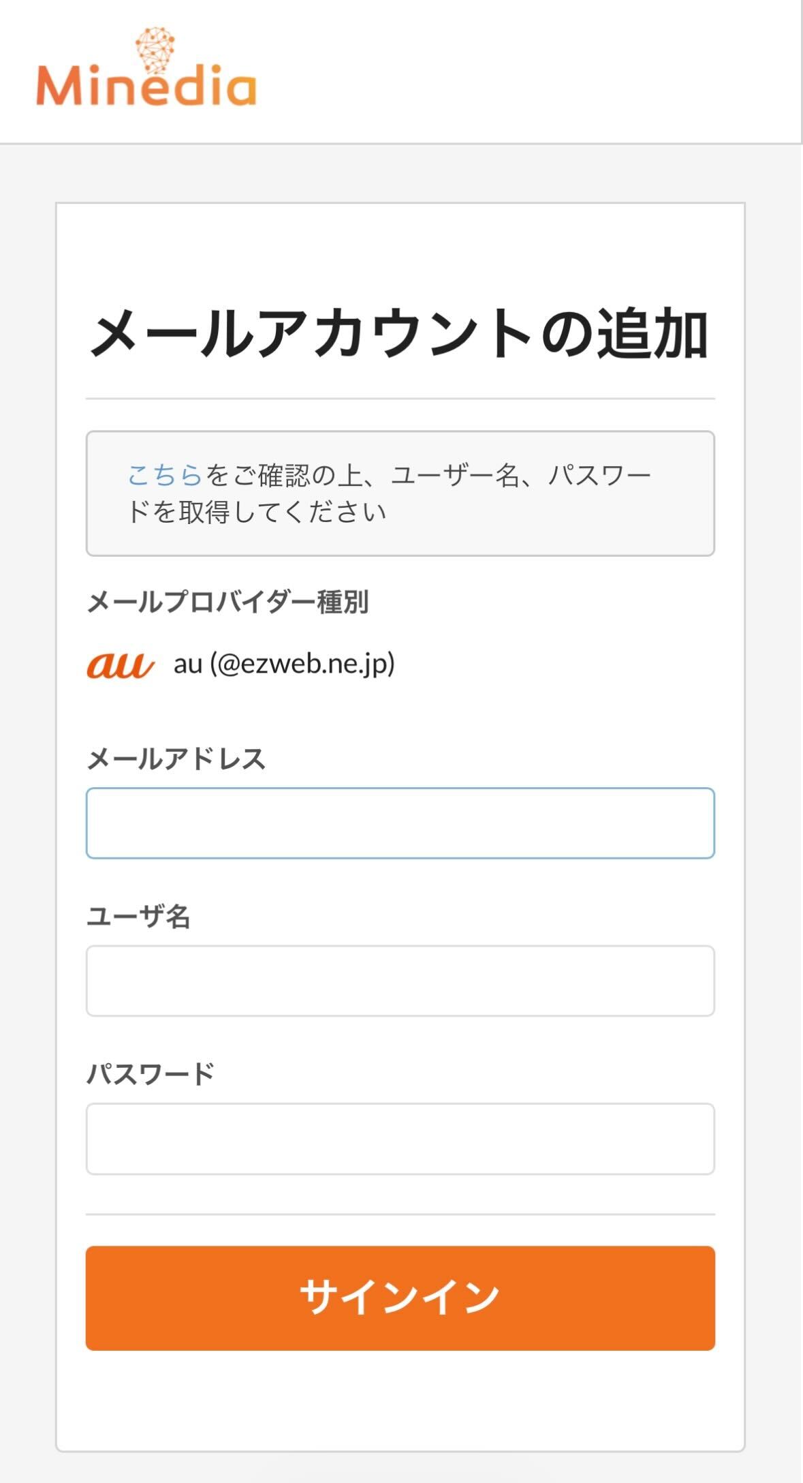Screen dimensions: 803x1483
Task: Click the brain network icon above Minedia
Action: pos(155,49)
